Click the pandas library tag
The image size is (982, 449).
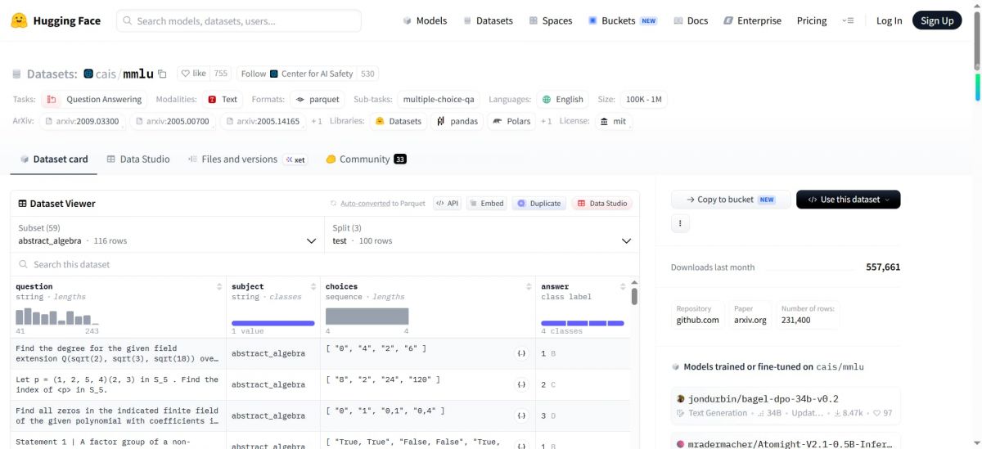click(x=457, y=121)
